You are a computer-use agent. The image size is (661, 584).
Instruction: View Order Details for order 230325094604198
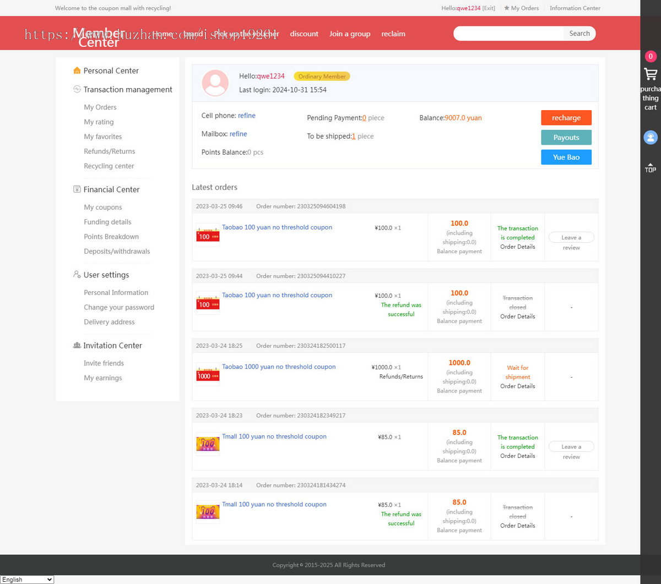(518, 247)
